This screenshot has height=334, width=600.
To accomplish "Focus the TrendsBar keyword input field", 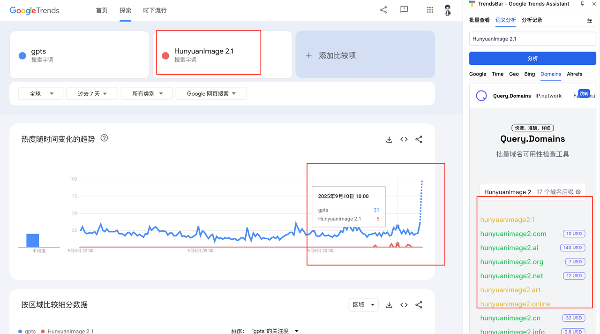I will [532, 39].
